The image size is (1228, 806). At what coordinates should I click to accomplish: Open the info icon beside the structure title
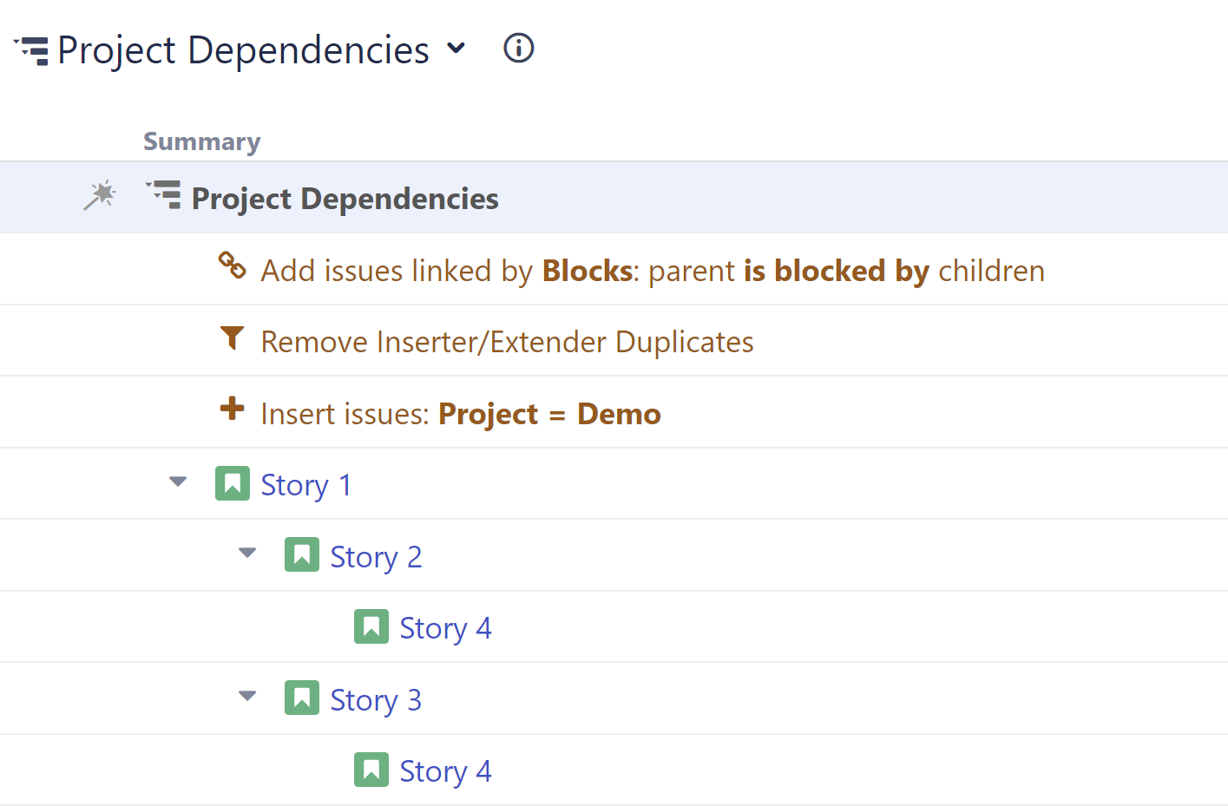(518, 49)
